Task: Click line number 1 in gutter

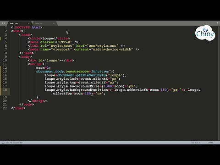Action: click(x=6, y=27)
